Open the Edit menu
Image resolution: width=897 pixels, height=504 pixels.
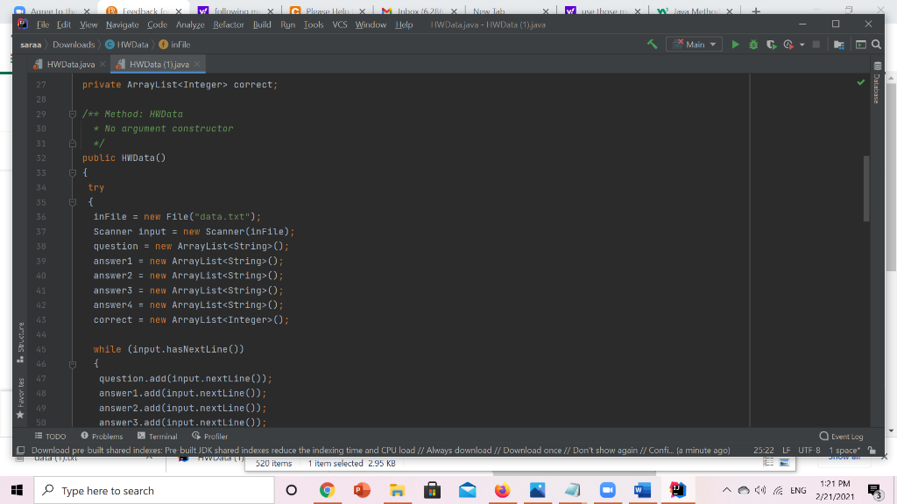click(x=63, y=24)
